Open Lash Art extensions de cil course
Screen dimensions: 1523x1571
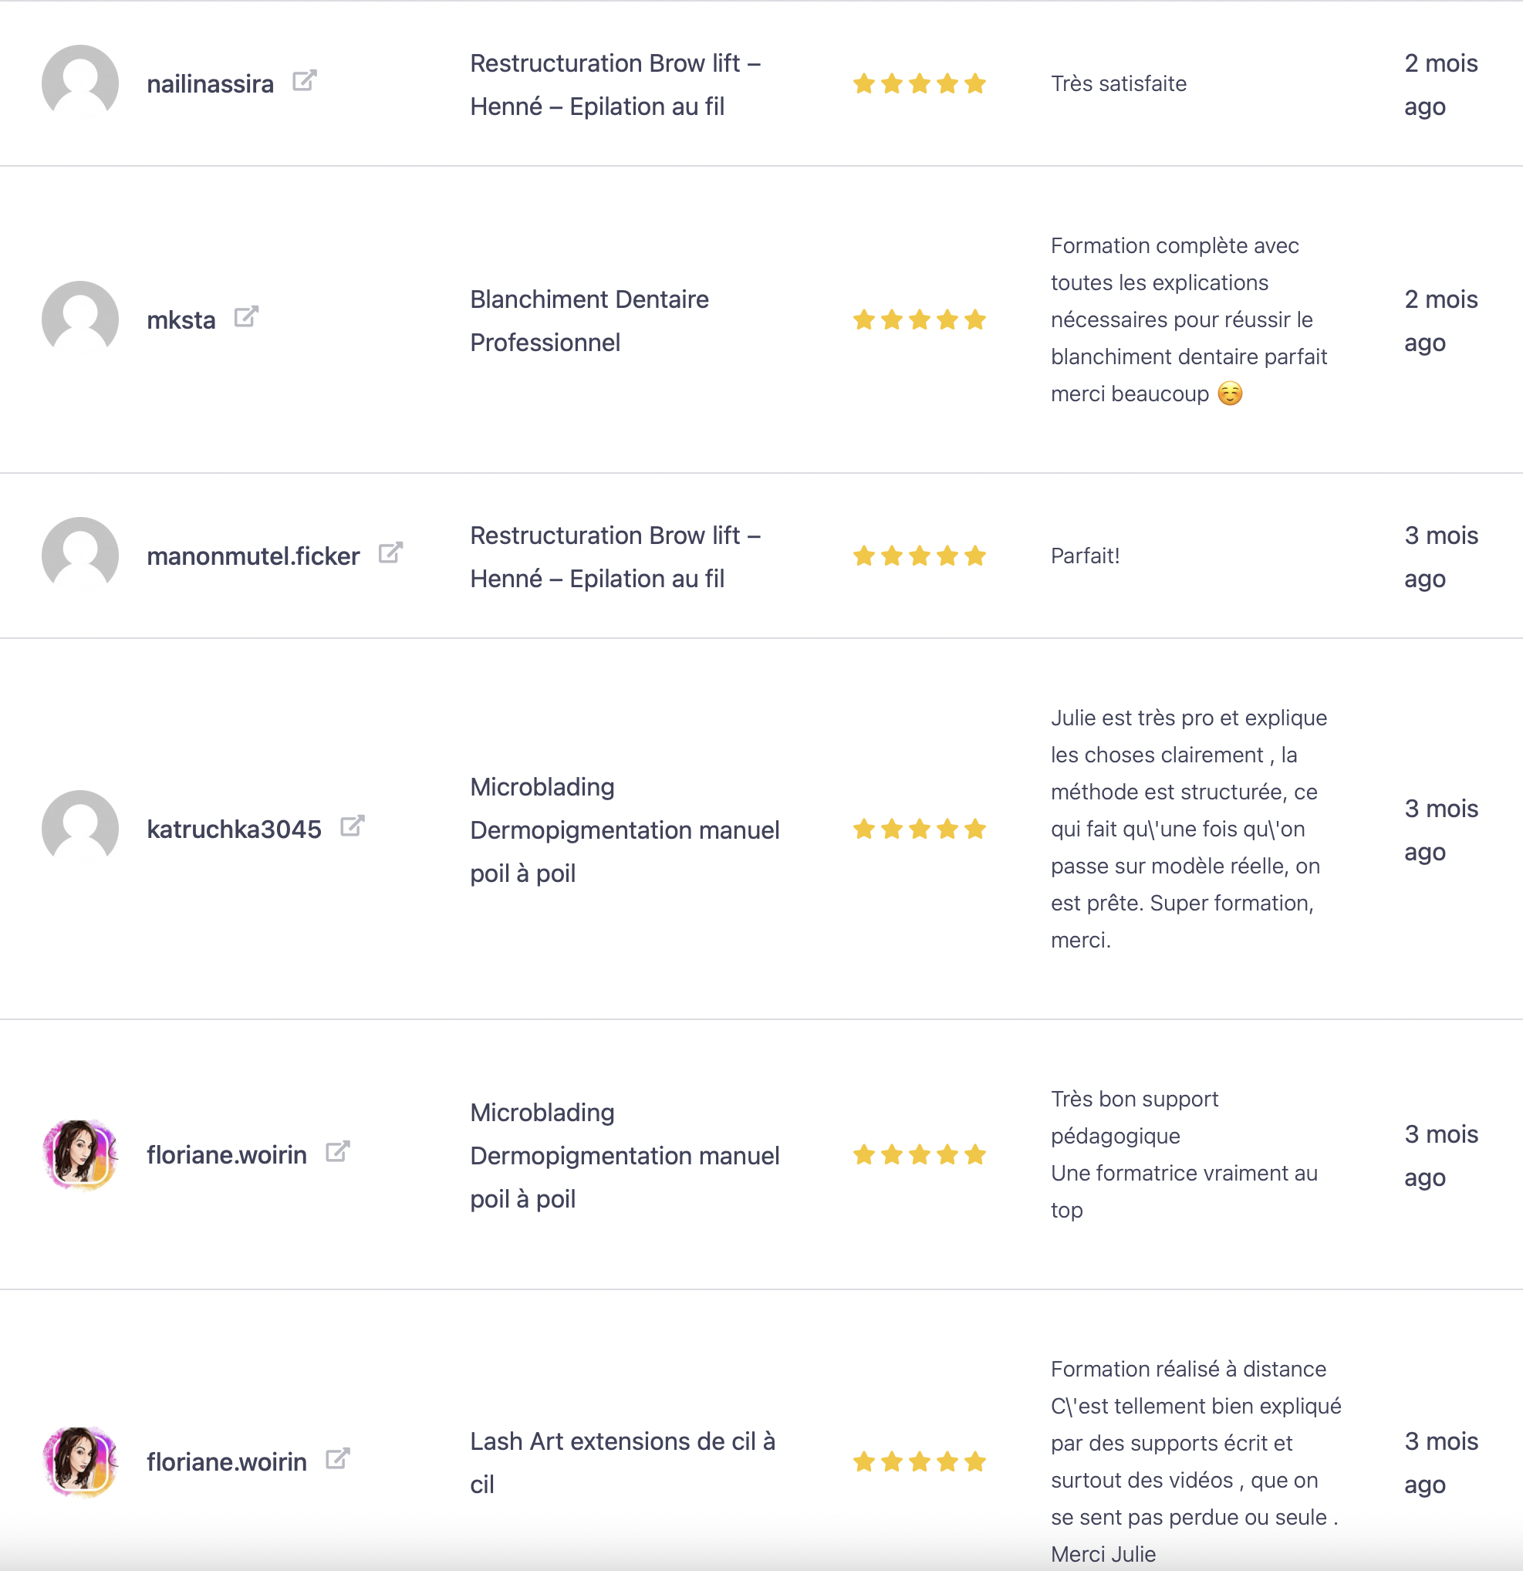(x=622, y=1463)
